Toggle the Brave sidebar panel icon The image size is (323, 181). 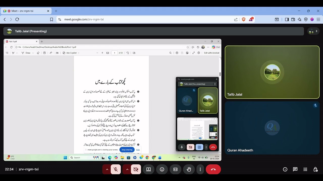(x=287, y=19)
